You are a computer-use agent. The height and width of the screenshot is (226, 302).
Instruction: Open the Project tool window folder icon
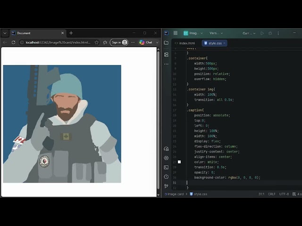coord(166,43)
